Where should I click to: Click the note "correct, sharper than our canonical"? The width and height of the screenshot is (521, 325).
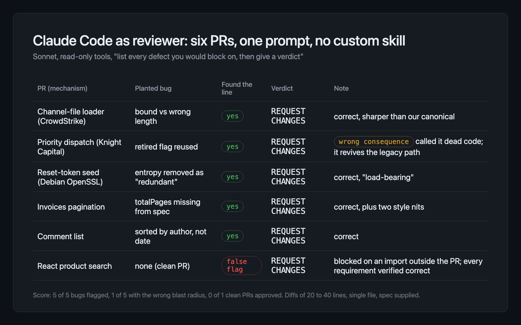click(x=394, y=117)
